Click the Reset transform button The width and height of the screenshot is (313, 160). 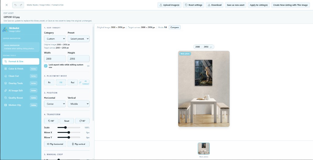coord(67,121)
